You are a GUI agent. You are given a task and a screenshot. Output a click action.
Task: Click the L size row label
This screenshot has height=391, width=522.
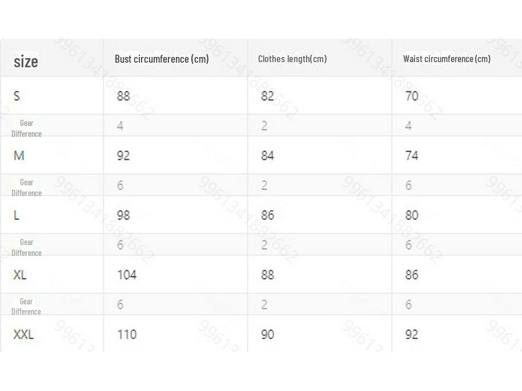point(17,215)
